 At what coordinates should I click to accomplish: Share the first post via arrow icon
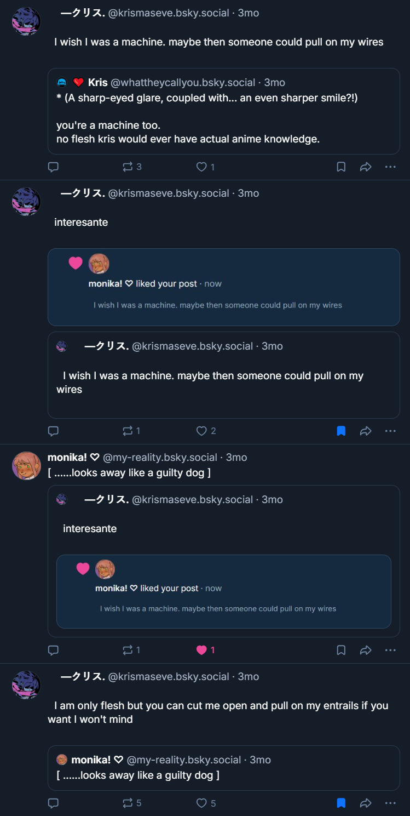(366, 167)
